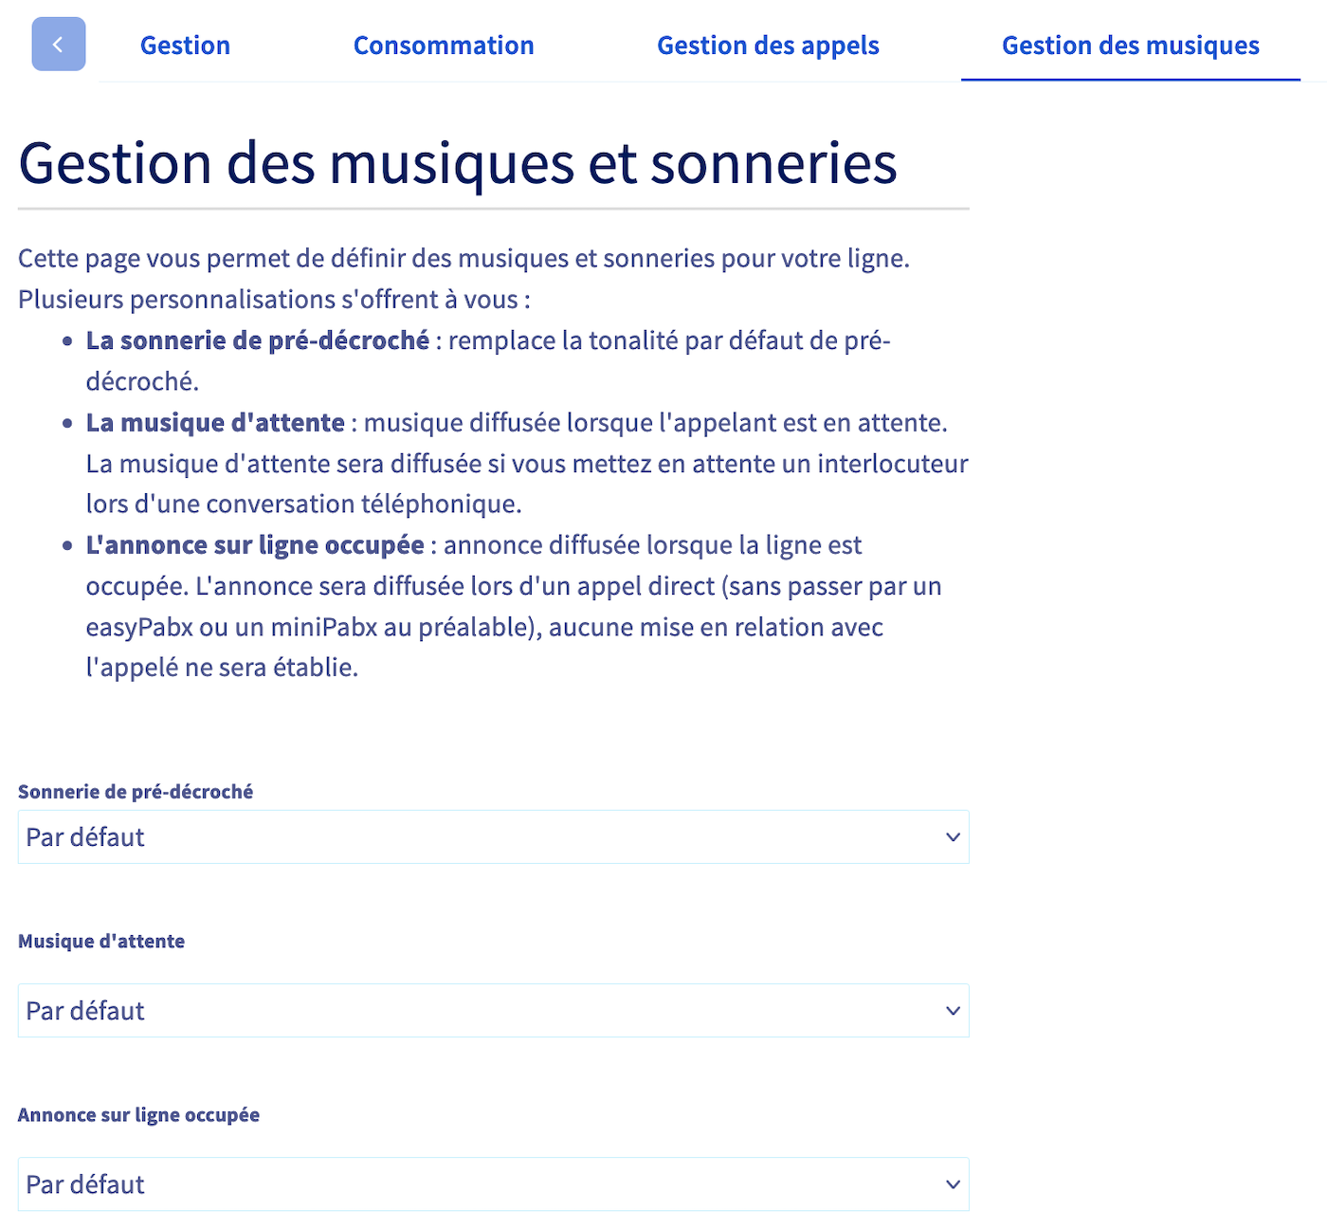Click the bold text L'annonce sur ligne occupée
1327x1229 pixels.
click(254, 544)
